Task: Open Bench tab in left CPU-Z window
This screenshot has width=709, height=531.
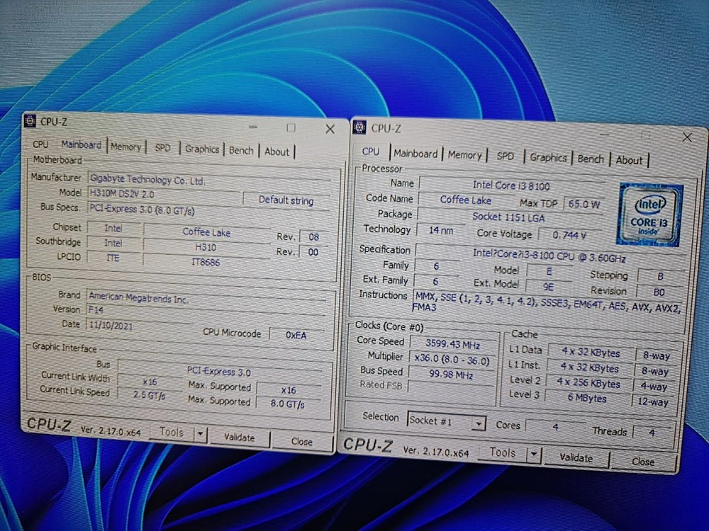Action: coord(241,151)
